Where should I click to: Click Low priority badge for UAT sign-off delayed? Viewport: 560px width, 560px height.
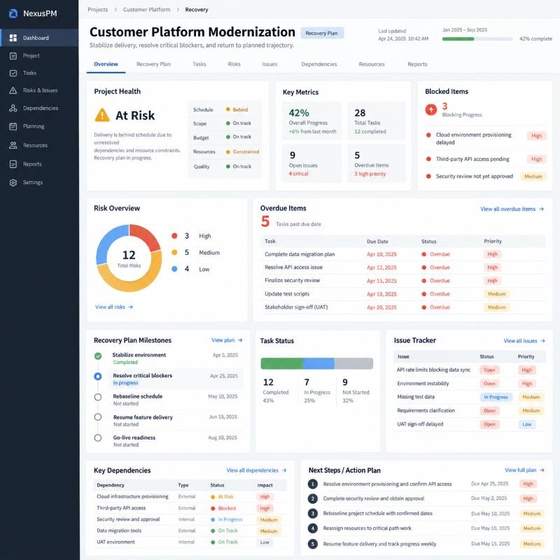coord(527,424)
